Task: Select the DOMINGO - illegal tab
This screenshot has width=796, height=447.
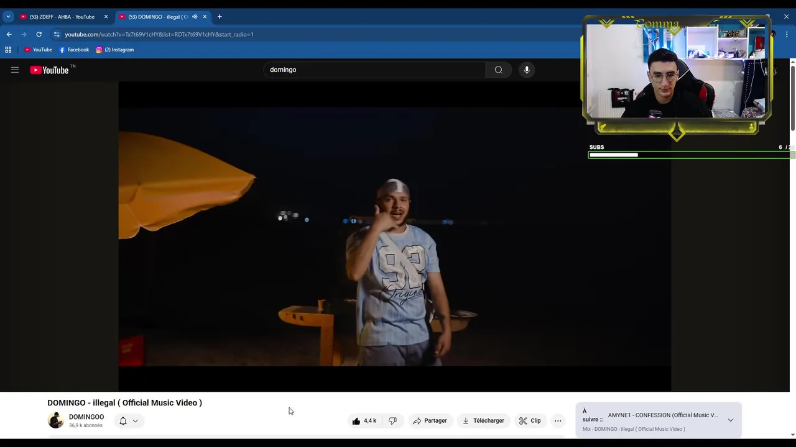Action: click(159, 17)
